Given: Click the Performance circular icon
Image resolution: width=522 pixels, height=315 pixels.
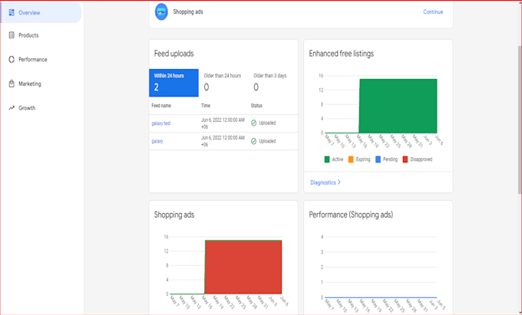Looking at the screenshot, I should tap(12, 60).
